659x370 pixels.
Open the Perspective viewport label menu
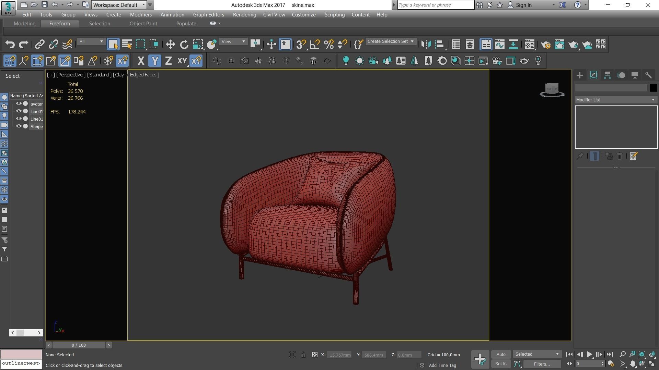pos(71,75)
